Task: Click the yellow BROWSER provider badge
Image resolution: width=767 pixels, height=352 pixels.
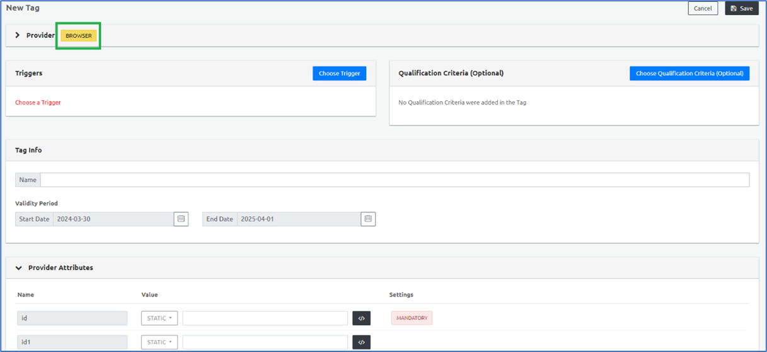Action: point(79,36)
